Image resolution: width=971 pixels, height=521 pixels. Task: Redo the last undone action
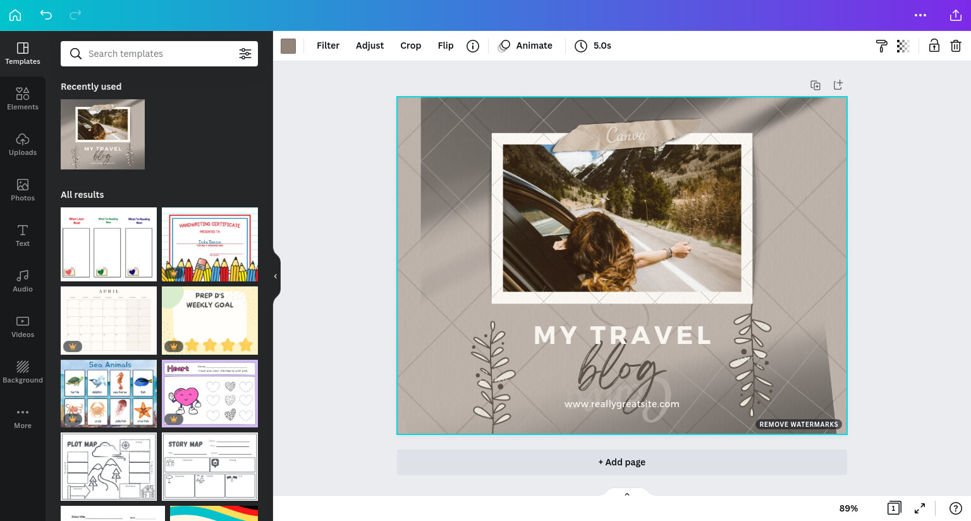(x=75, y=15)
